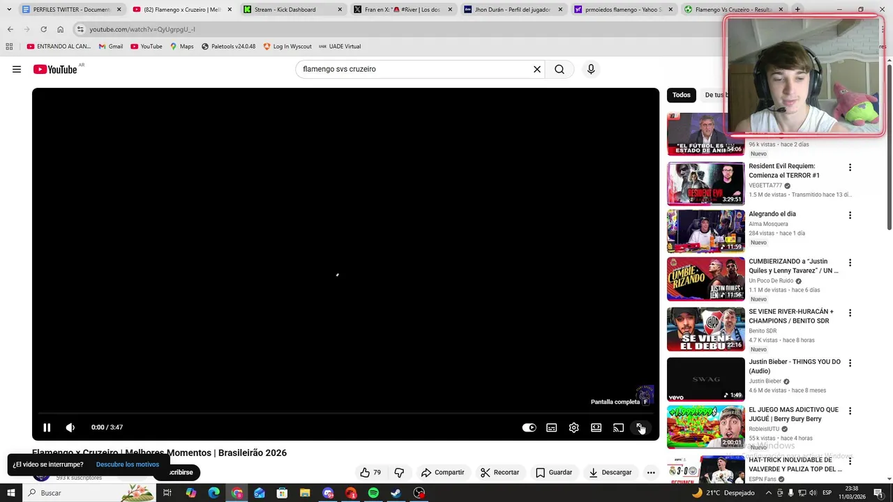Screen dimensions: 893x502
Task: Open a new browser tab
Action: [x=797, y=10]
